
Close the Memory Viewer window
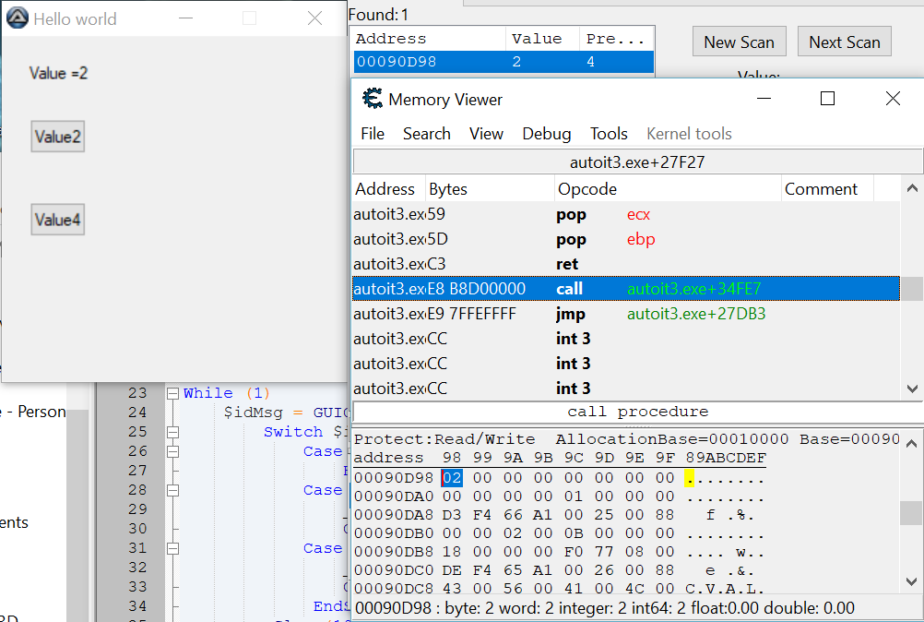893,99
